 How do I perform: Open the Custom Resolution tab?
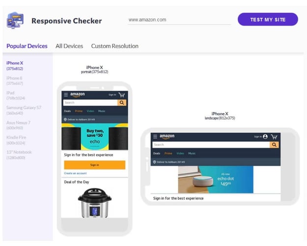[x=115, y=46]
